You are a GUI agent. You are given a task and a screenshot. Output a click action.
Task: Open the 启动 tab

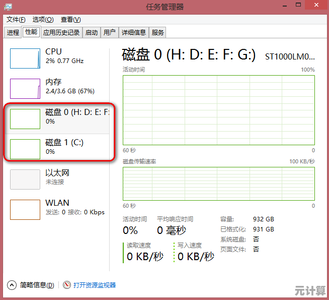(x=92, y=32)
